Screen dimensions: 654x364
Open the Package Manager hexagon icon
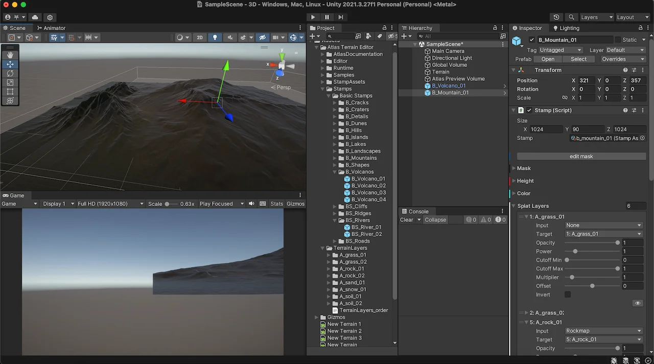50,17
